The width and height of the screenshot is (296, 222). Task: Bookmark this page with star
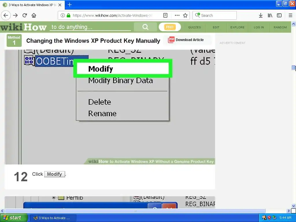(x=185, y=15)
